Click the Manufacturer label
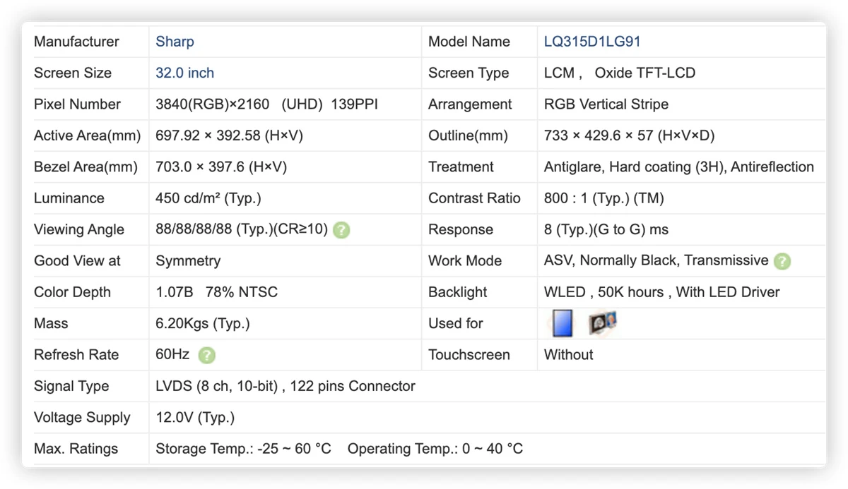This screenshot has height=489, width=848. (x=76, y=42)
